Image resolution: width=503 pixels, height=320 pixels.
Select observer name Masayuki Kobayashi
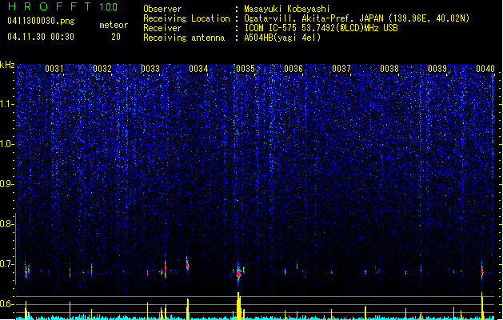[x=287, y=9]
